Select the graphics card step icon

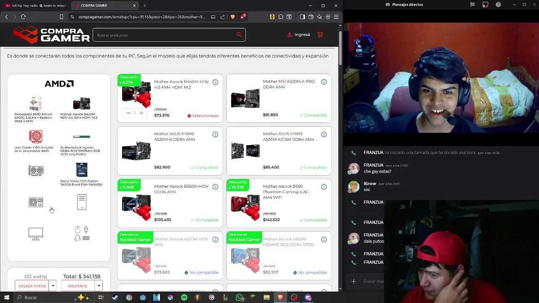(x=36, y=170)
